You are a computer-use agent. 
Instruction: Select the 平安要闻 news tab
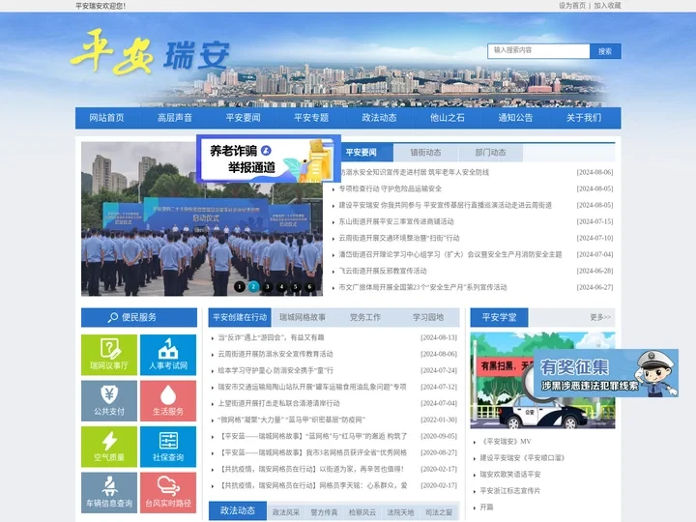(x=361, y=153)
